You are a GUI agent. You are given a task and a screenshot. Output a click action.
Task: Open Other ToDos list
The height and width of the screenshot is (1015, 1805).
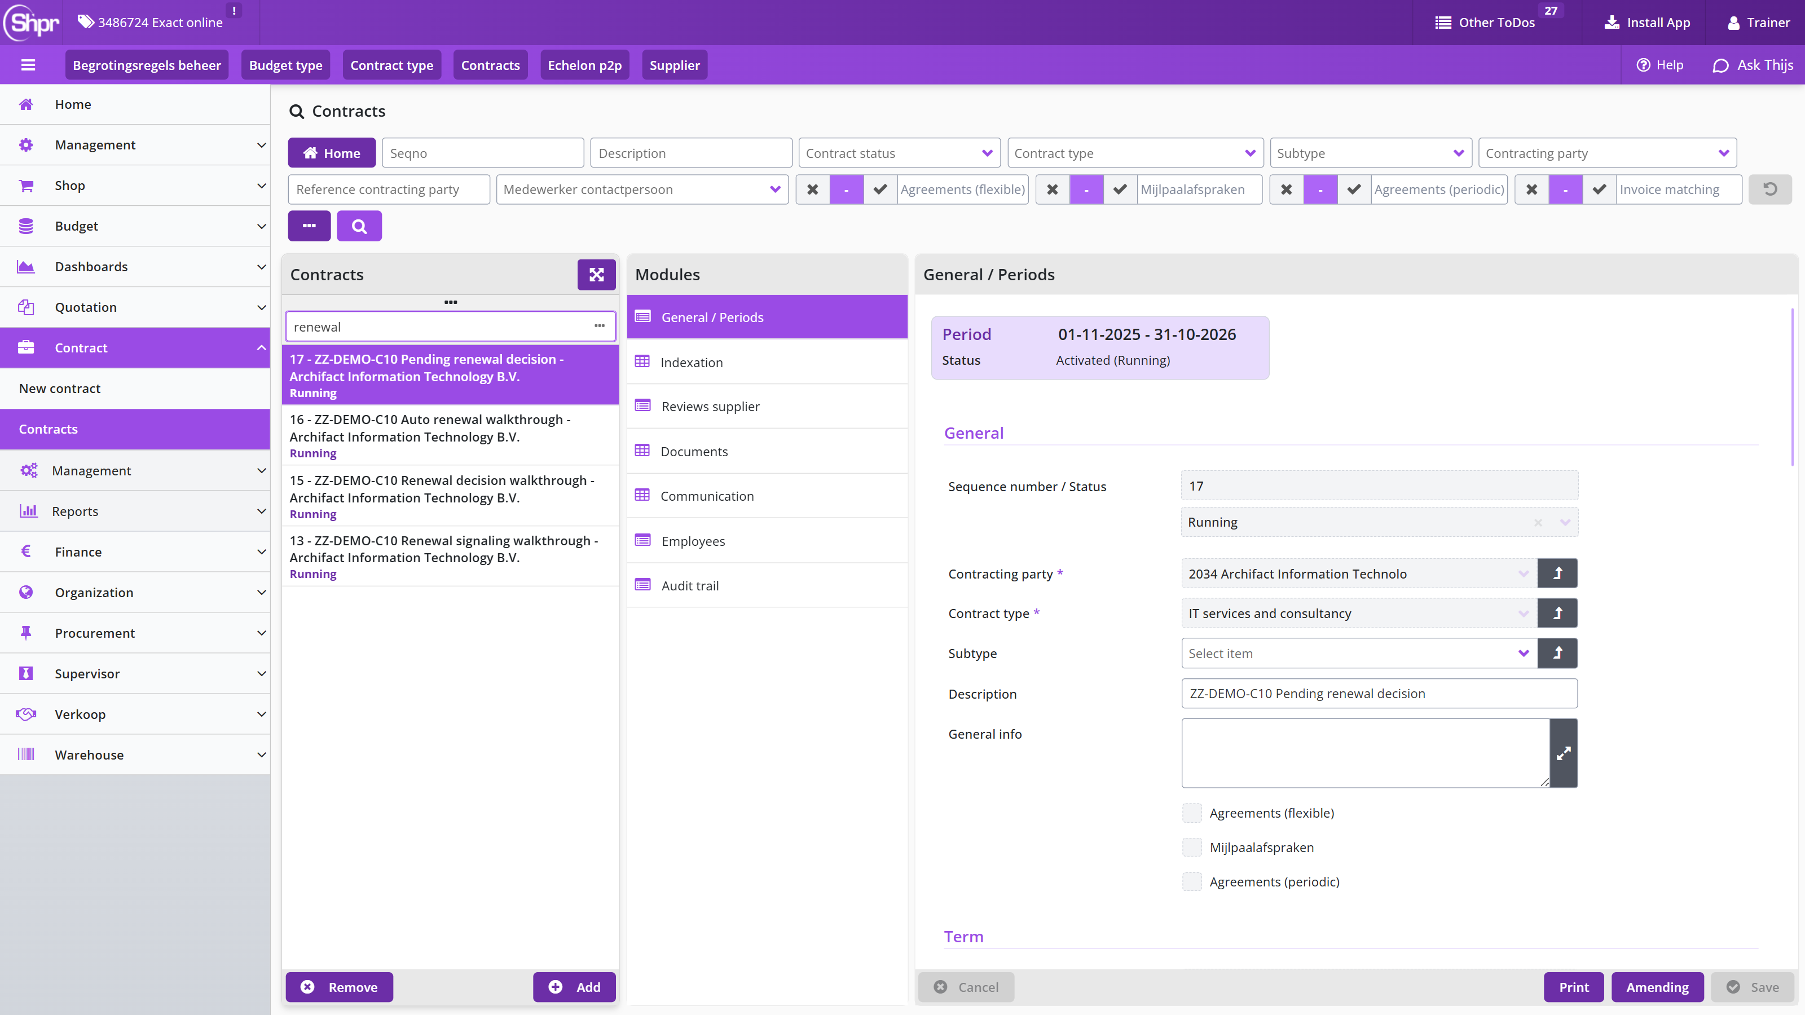(x=1485, y=23)
